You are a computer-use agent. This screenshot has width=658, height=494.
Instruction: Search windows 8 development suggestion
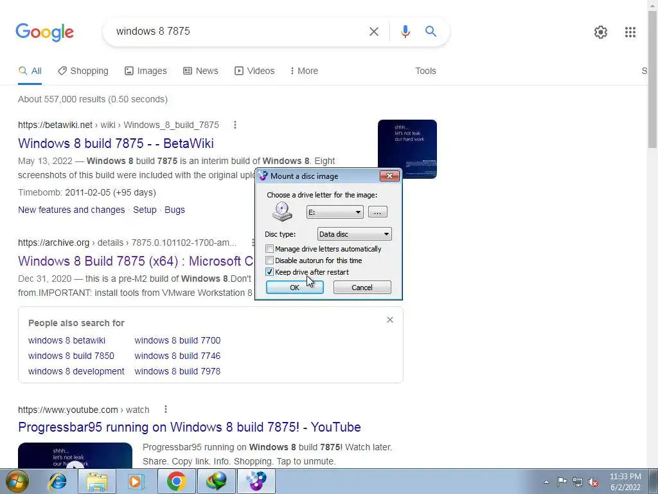pos(76,371)
